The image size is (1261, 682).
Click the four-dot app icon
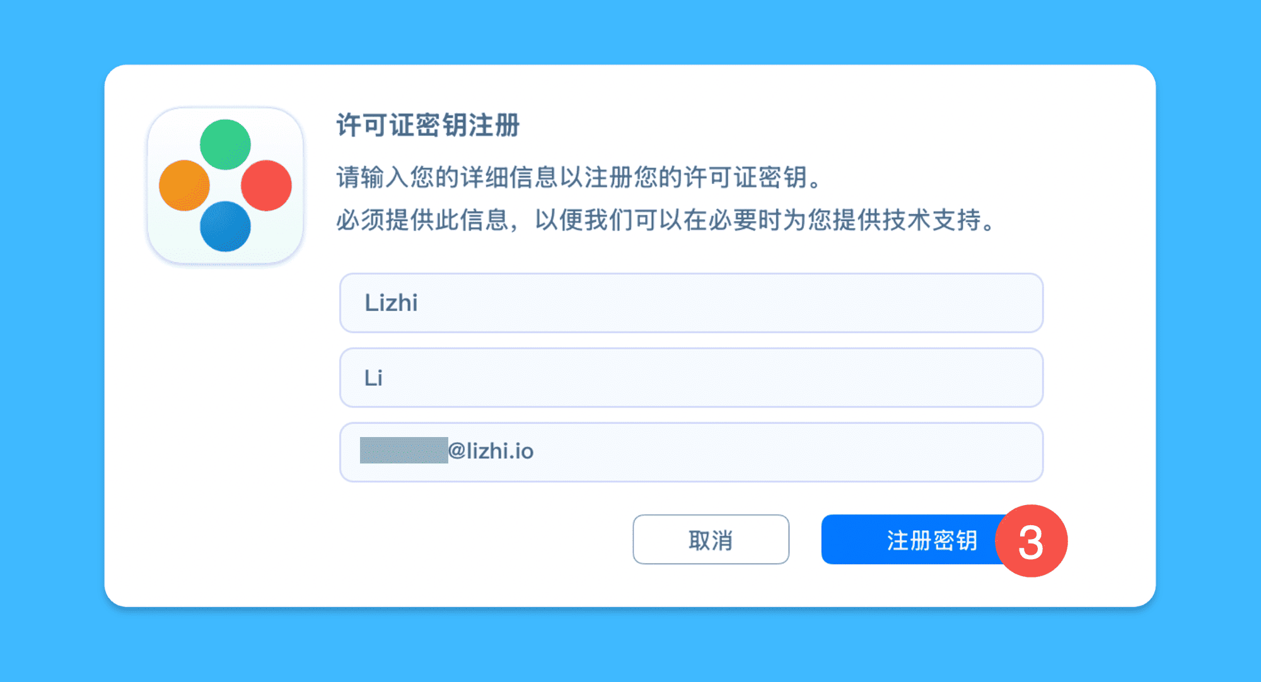[x=225, y=185]
